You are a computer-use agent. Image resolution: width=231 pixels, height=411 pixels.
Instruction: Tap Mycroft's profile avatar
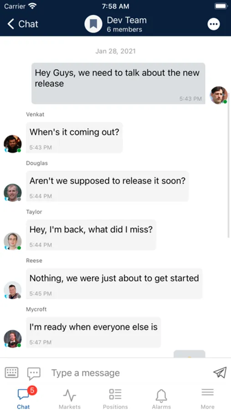click(13, 339)
